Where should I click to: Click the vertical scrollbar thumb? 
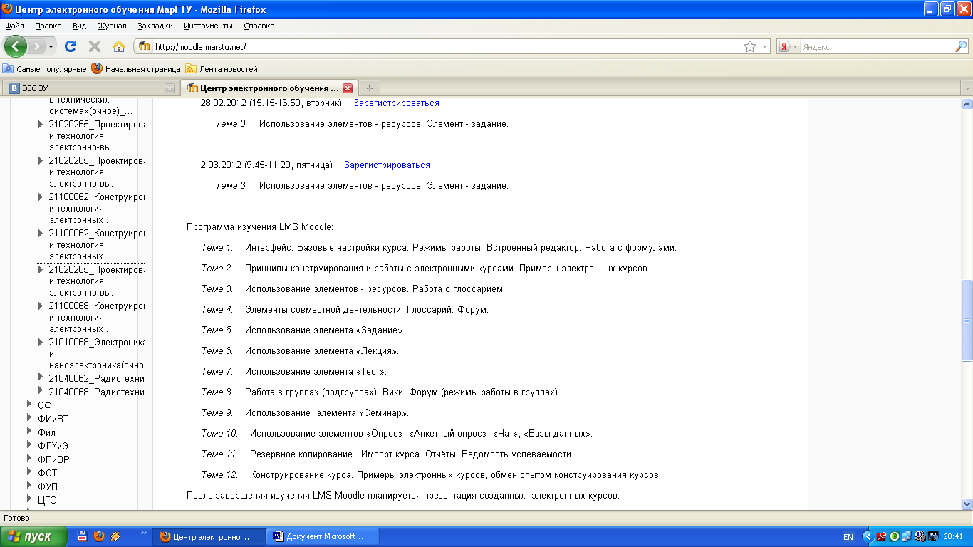(967, 320)
